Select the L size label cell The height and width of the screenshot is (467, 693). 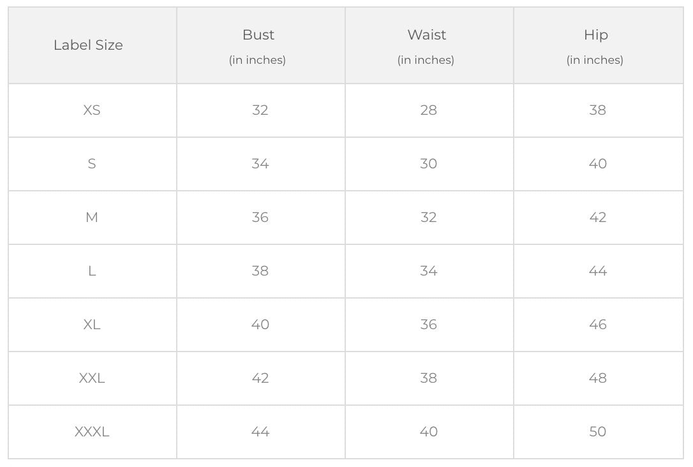[92, 271]
